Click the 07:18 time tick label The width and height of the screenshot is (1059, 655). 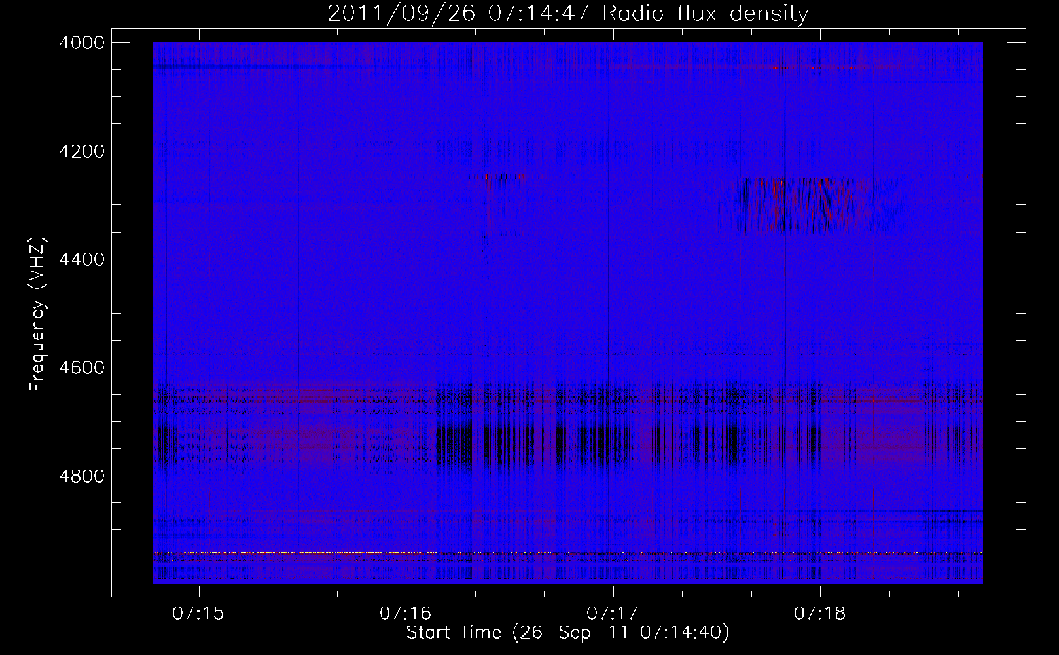[x=820, y=613]
